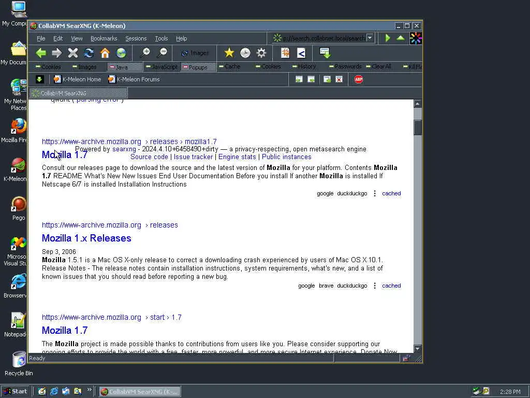
Task: Go back with the green back arrow
Action: pos(41,53)
